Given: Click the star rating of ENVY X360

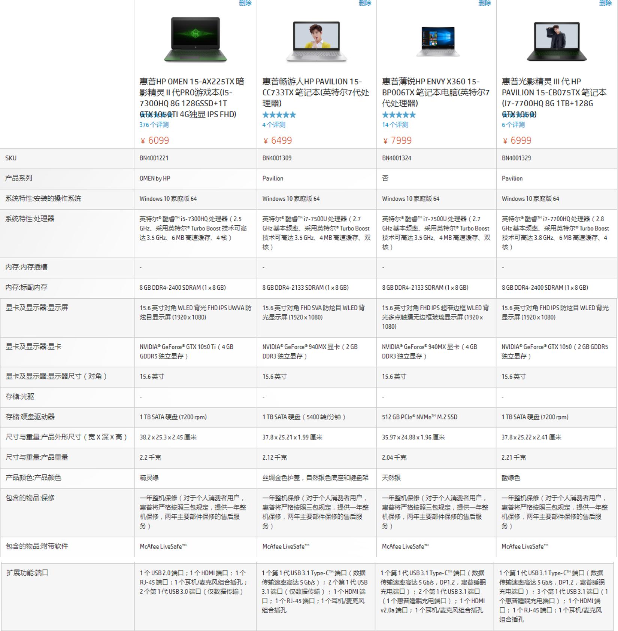Looking at the screenshot, I should (x=399, y=115).
